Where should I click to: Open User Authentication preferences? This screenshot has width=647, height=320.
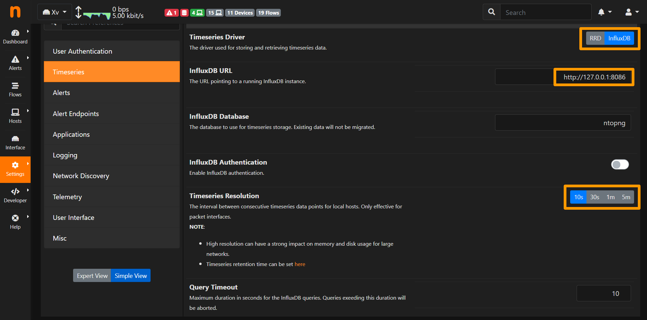tap(112, 51)
